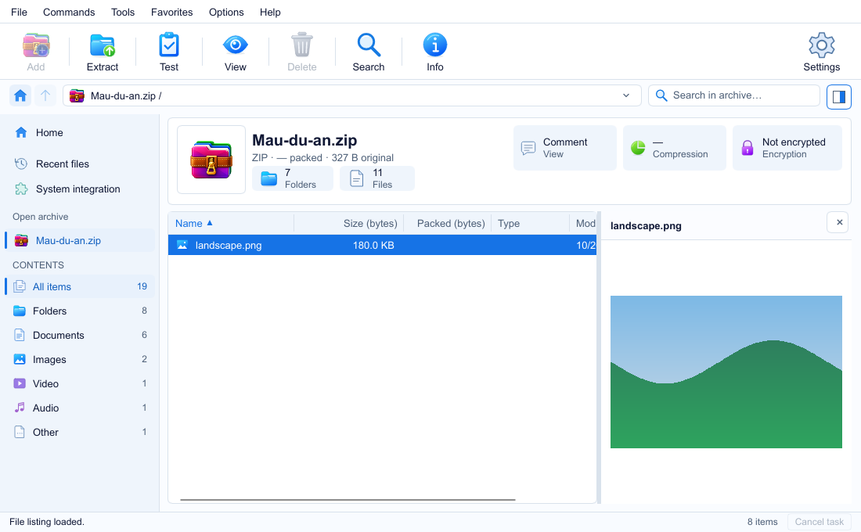Go to home via address bar icon
Viewport: 861px width, 532px height.
[x=20, y=95]
